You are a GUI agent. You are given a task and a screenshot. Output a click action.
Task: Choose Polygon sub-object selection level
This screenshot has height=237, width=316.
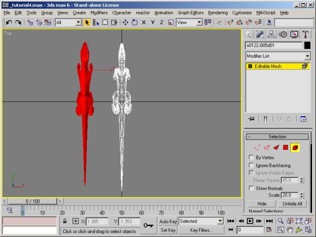coord(285,147)
